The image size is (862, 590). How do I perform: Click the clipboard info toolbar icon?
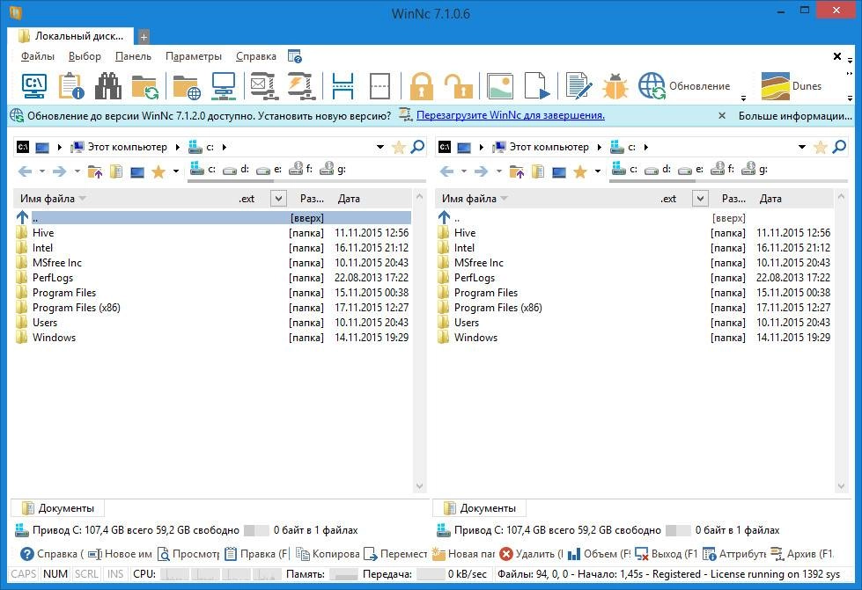tap(71, 86)
